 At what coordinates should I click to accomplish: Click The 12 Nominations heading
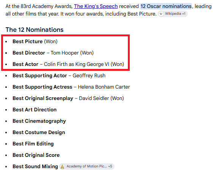click(x=35, y=30)
